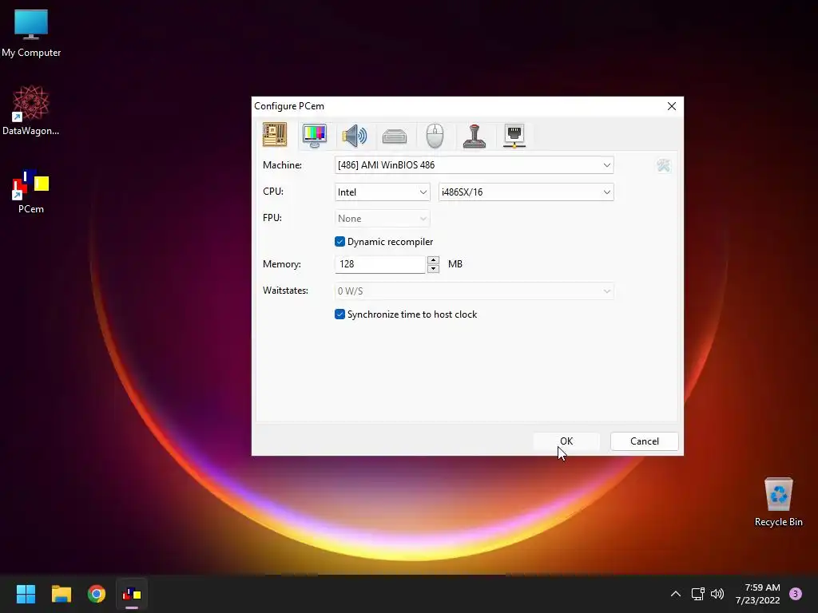The width and height of the screenshot is (818, 613).
Task: Click the disabled FPU dropdown
Action: [x=383, y=219]
